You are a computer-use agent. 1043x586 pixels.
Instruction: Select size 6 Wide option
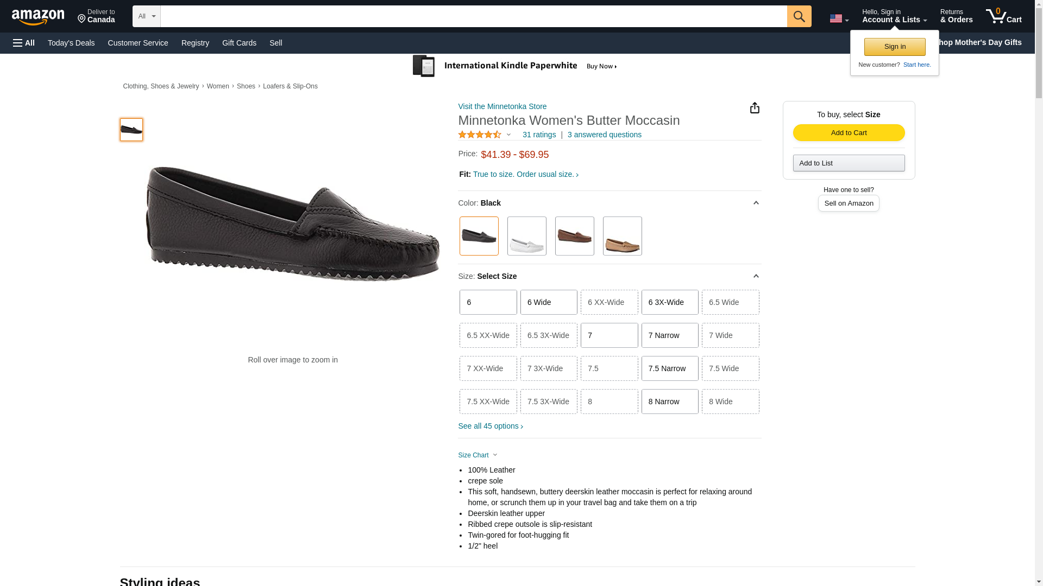(x=548, y=302)
